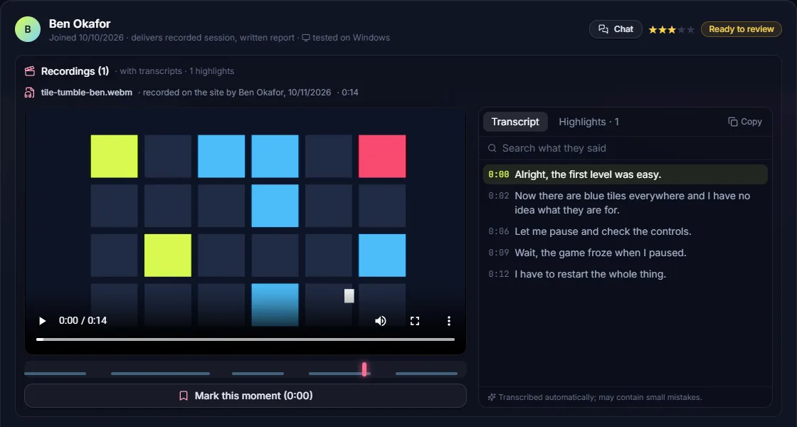Open the video more options menu
This screenshot has width=797, height=427.
[x=449, y=321]
